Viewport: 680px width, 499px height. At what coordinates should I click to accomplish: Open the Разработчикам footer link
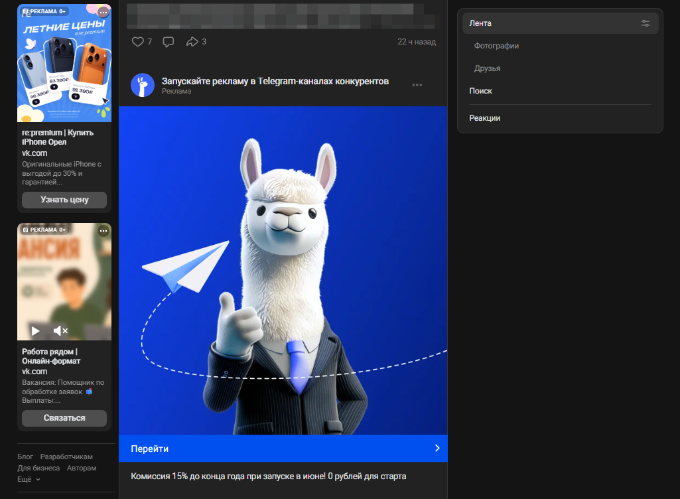click(66, 457)
